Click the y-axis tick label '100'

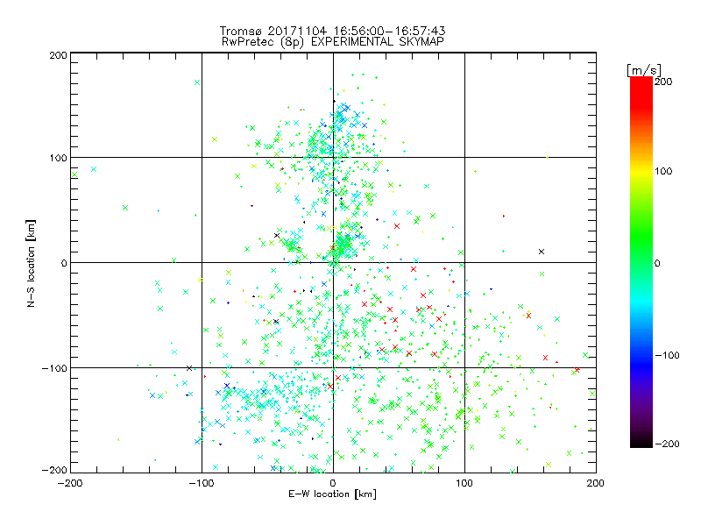[58, 158]
